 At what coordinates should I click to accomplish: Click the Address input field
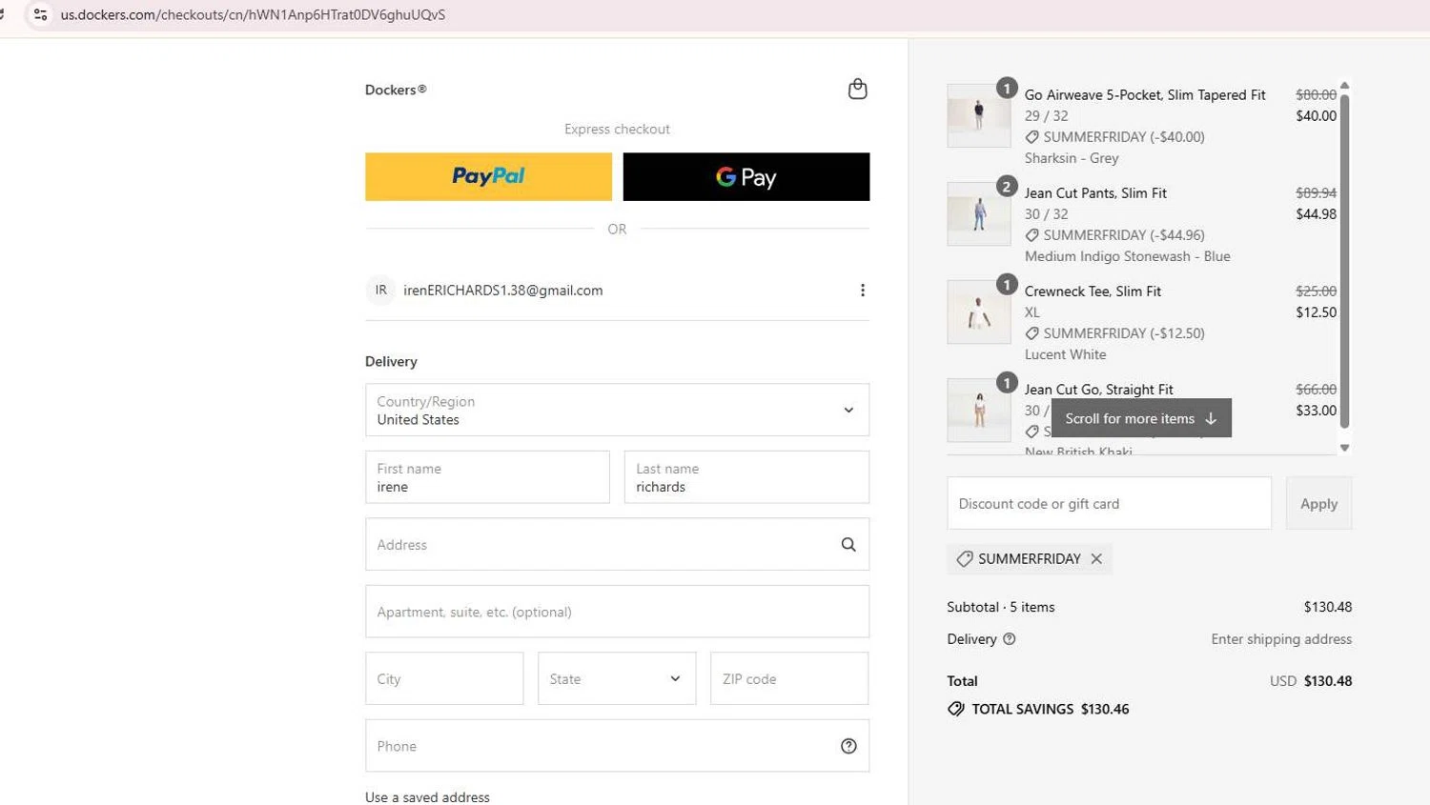coord(617,544)
